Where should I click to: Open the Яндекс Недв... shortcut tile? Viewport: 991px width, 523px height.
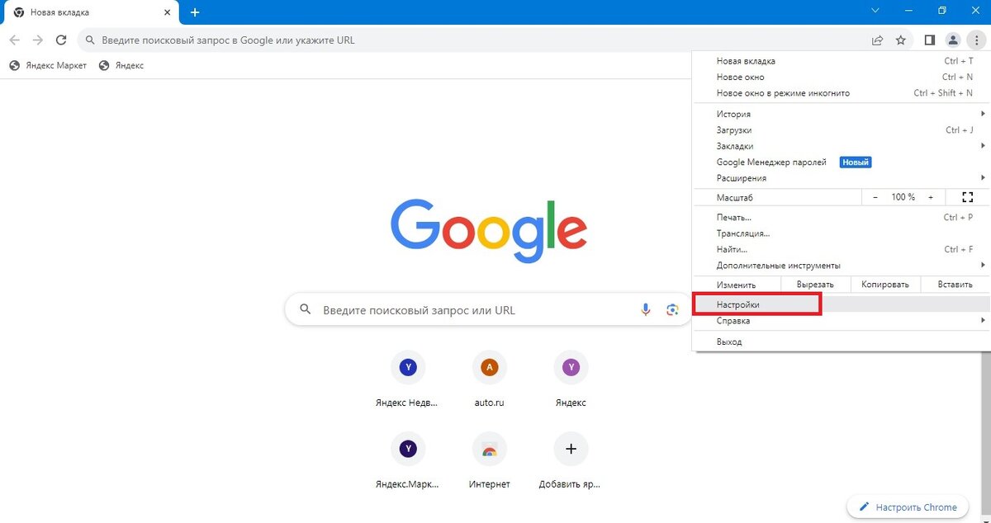[x=407, y=380]
